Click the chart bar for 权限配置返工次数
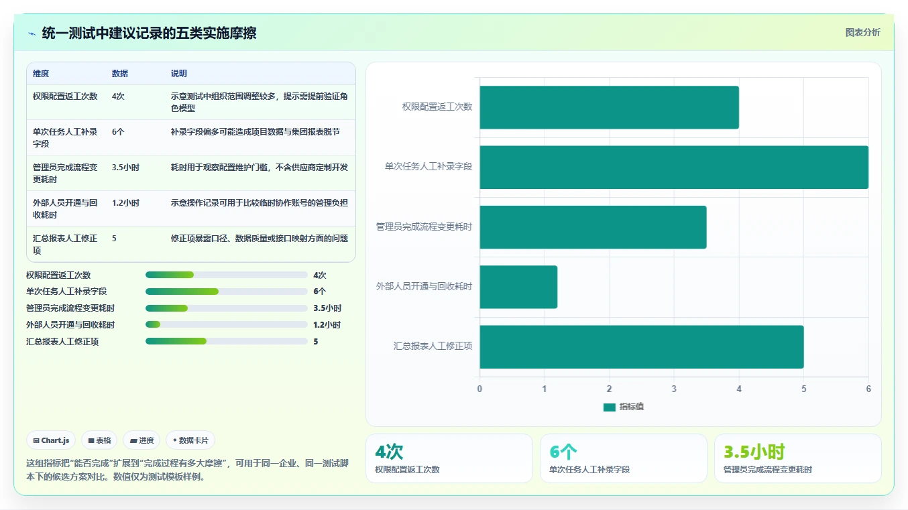The height and width of the screenshot is (510, 908). [609, 107]
